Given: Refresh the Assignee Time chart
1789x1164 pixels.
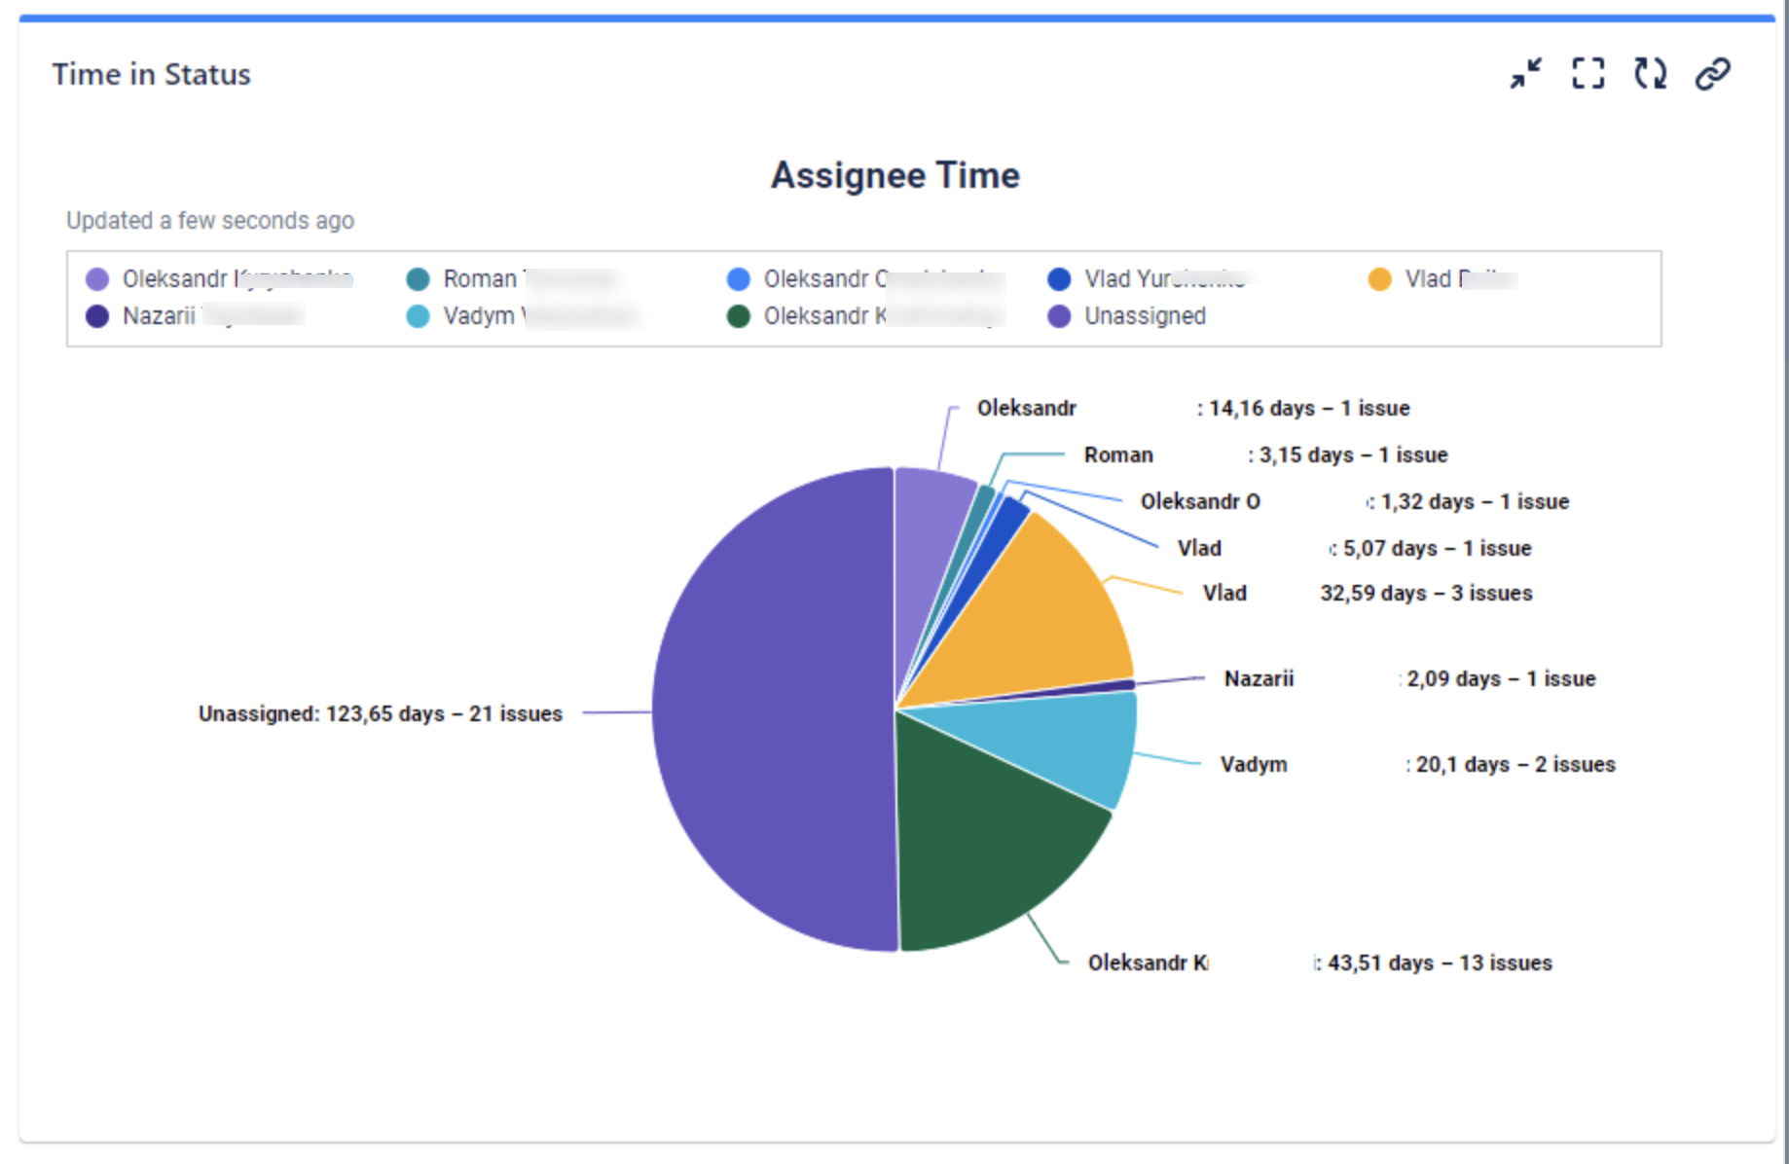Looking at the screenshot, I should tap(1651, 73).
